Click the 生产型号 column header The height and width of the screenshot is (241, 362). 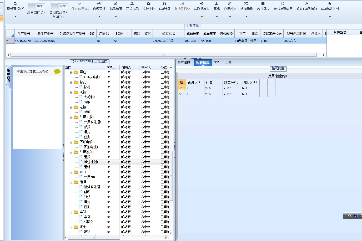[24, 34]
